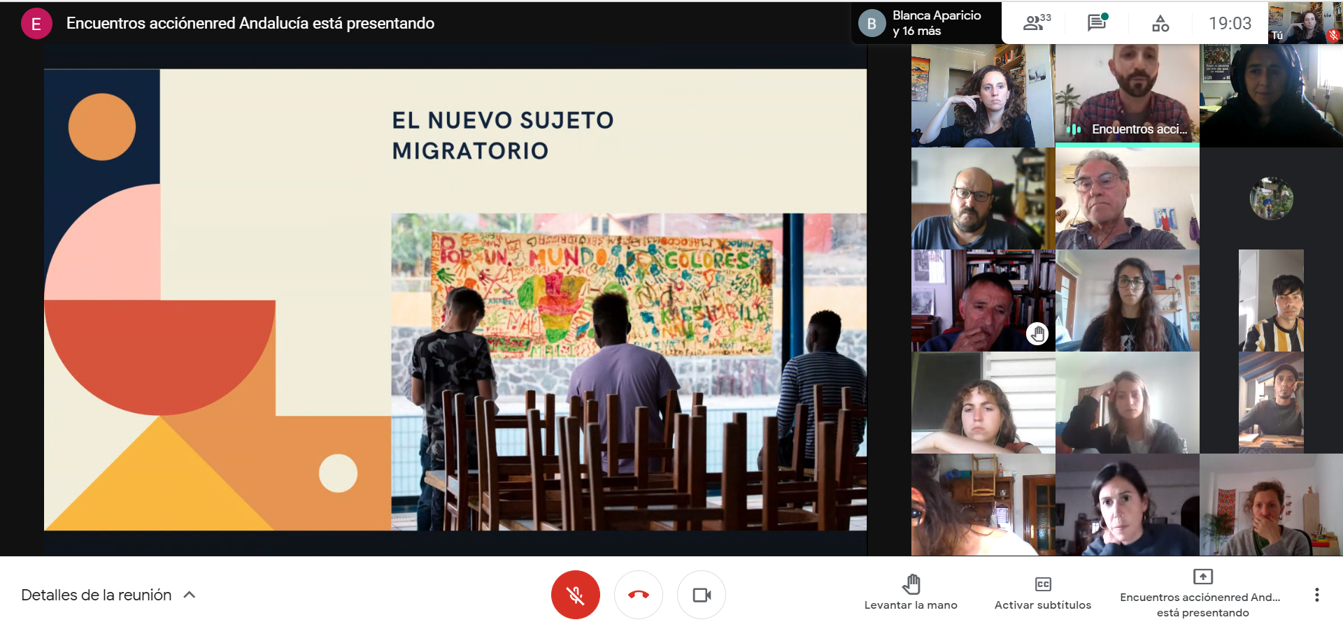This screenshot has width=1343, height=629.
Task: Click your own Tú video thumbnail
Action: coord(1305,23)
